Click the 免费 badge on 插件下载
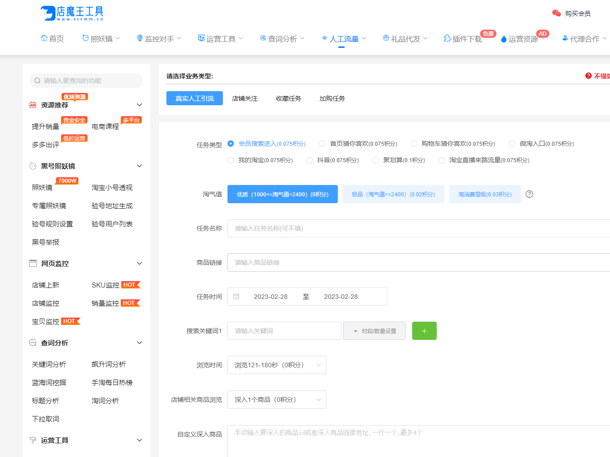Screen dimensions: 610x457 pyautogui.click(x=488, y=34)
